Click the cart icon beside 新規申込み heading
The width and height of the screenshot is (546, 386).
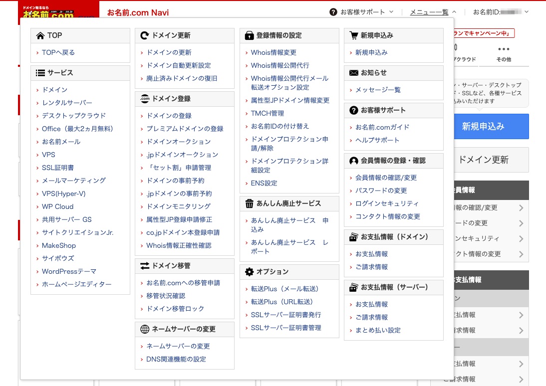(x=354, y=35)
